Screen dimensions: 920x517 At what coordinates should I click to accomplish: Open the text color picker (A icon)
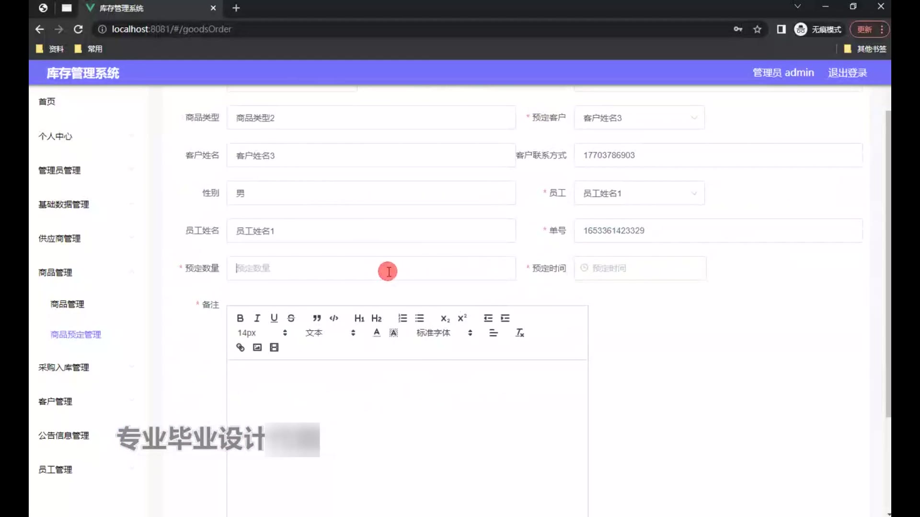pos(377,333)
